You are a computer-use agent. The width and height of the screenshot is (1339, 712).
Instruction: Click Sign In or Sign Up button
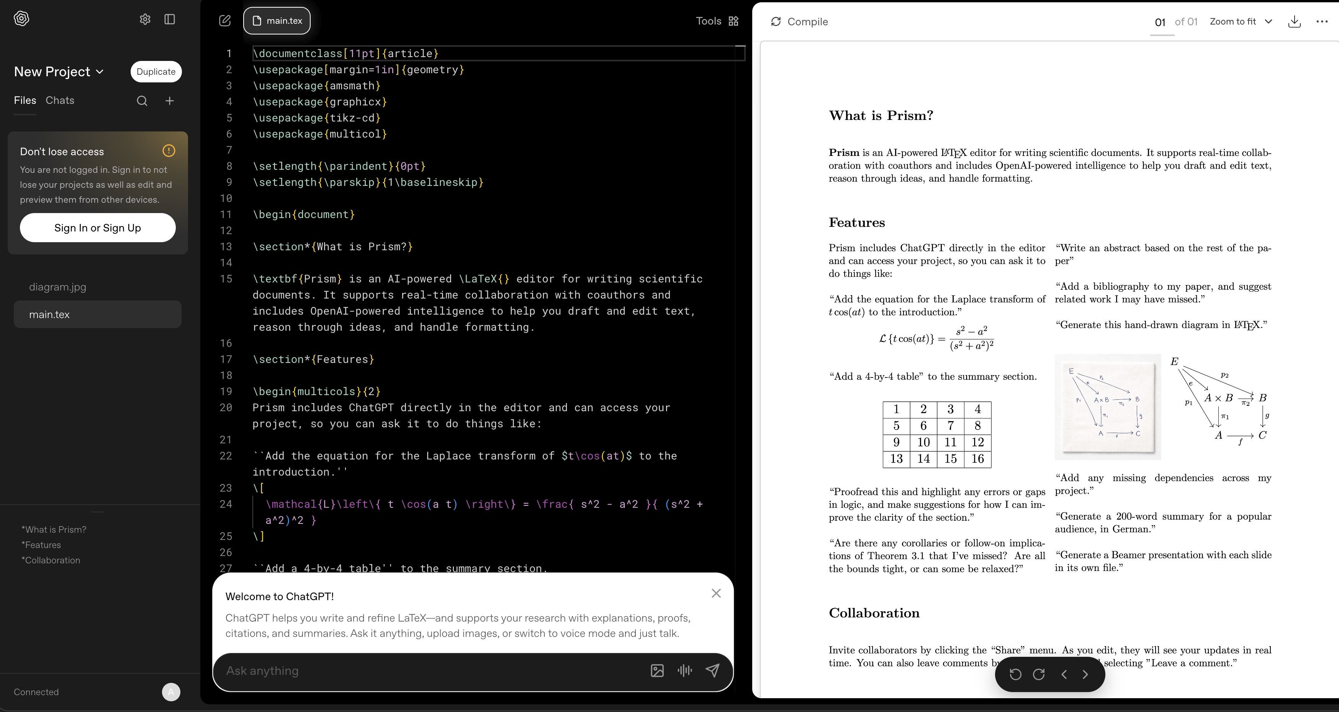(98, 228)
